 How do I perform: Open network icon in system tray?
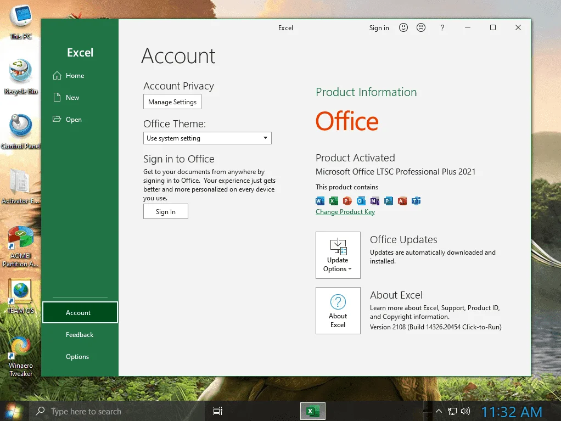click(x=452, y=411)
